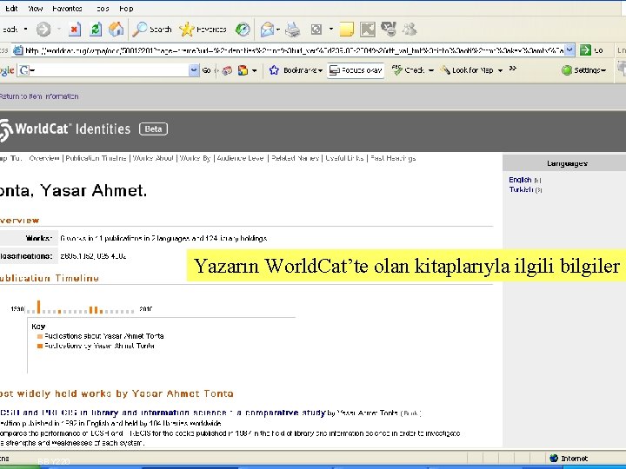The image size is (626, 469).
Task: Open the Edit menu
Action: [11, 9]
